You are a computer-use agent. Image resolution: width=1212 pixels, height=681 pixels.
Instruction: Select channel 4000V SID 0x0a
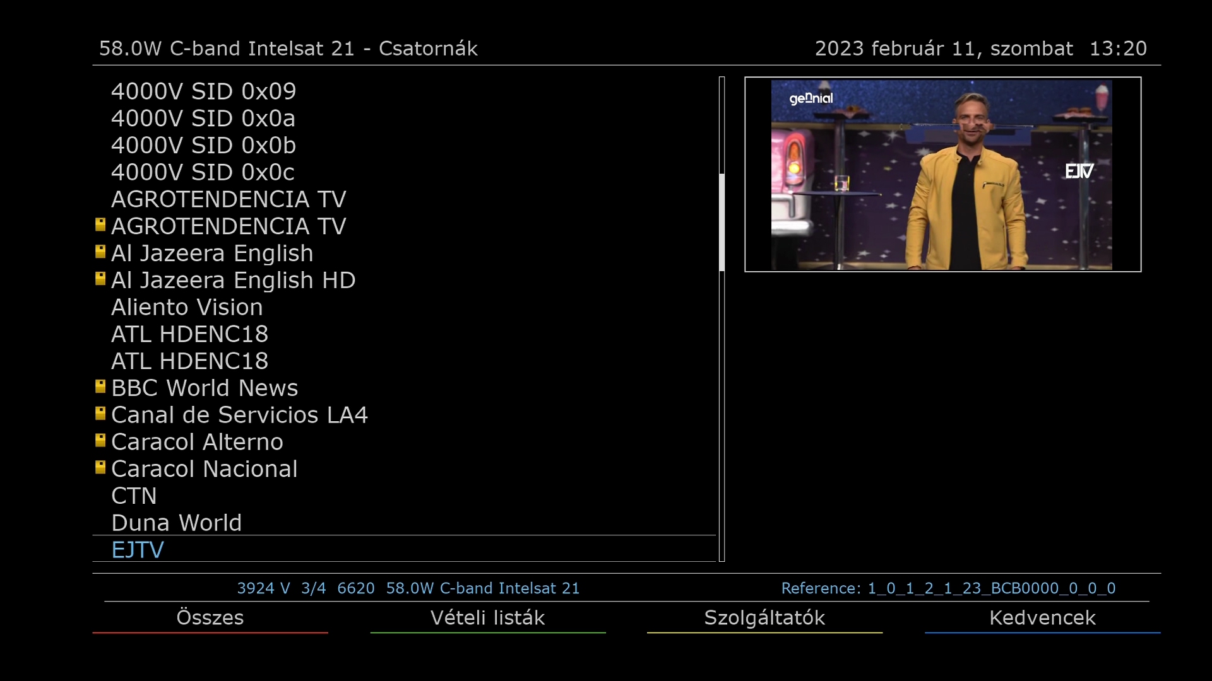click(x=404, y=119)
